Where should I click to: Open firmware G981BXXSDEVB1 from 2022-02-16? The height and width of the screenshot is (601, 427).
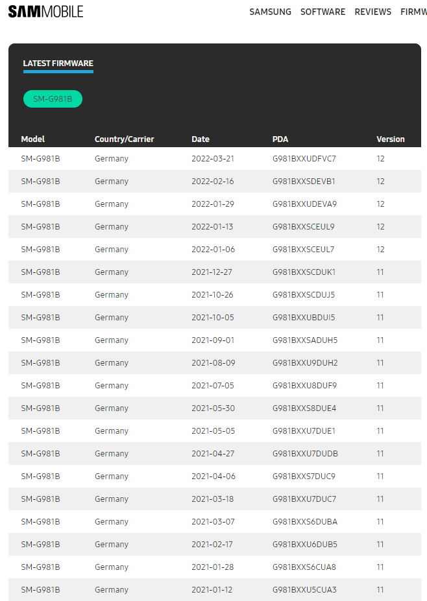click(x=215, y=181)
